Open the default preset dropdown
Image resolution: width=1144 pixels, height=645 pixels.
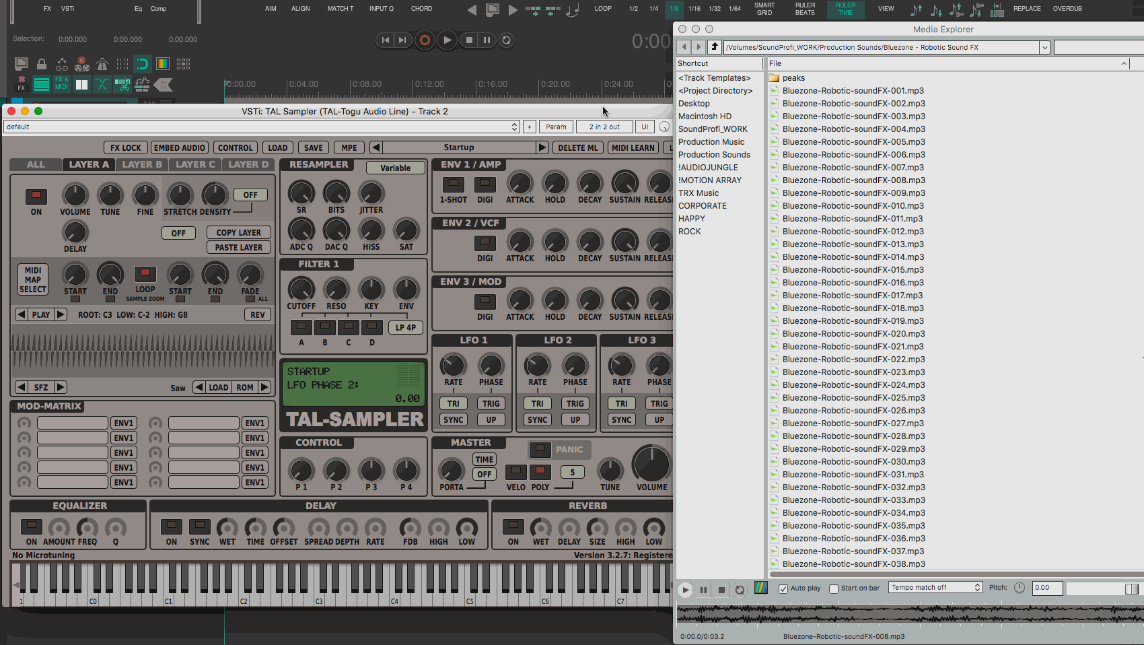click(x=262, y=127)
